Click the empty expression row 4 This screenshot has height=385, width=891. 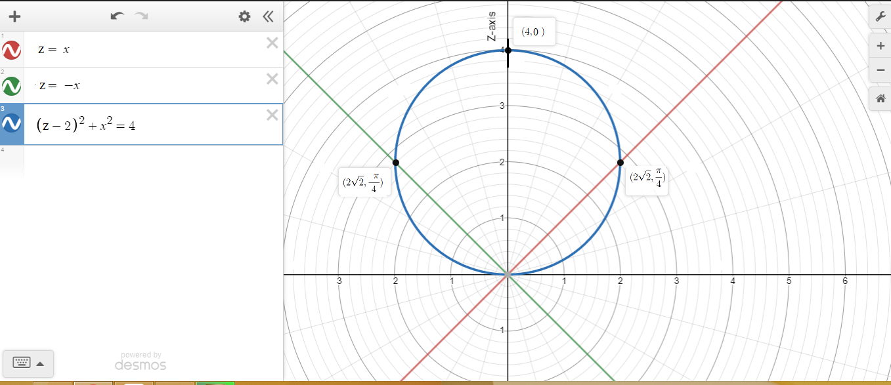coord(152,159)
